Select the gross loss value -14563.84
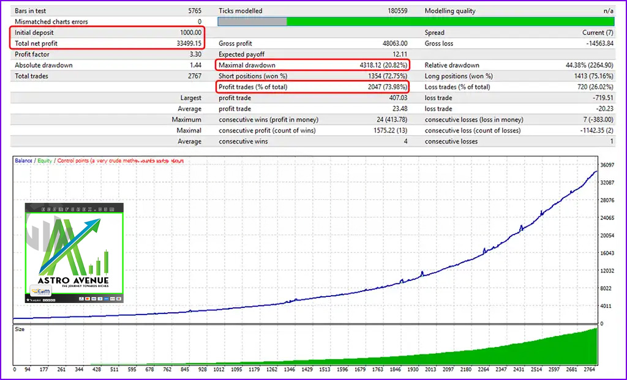Viewport: 627px width, 380px height. (x=599, y=43)
